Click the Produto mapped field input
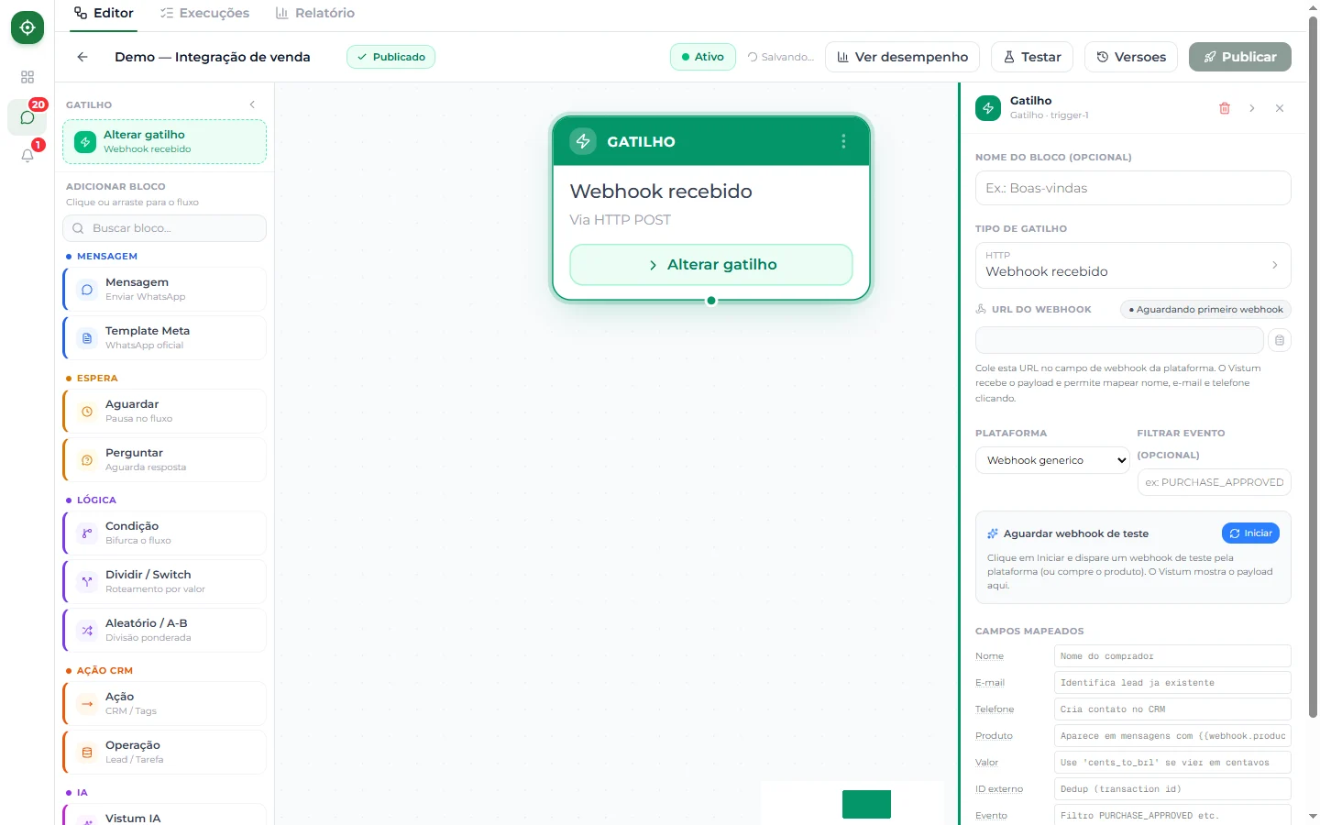Image resolution: width=1320 pixels, height=825 pixels. click(1172, 736)
